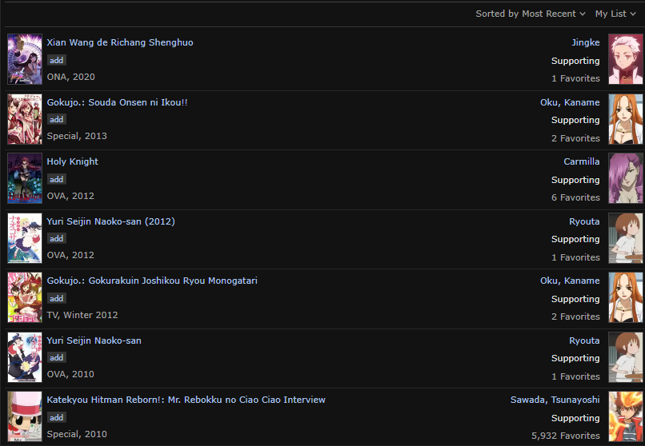The height and width of the screenshot is (446, 645).
Task: Add Yuri Seijin Naoko-san (2012) to list
Action: [x=56, y=239]
